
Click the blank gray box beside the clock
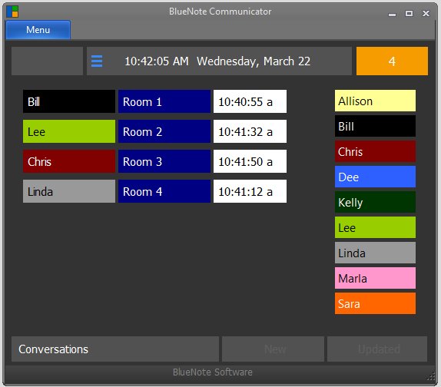point(48,61)
